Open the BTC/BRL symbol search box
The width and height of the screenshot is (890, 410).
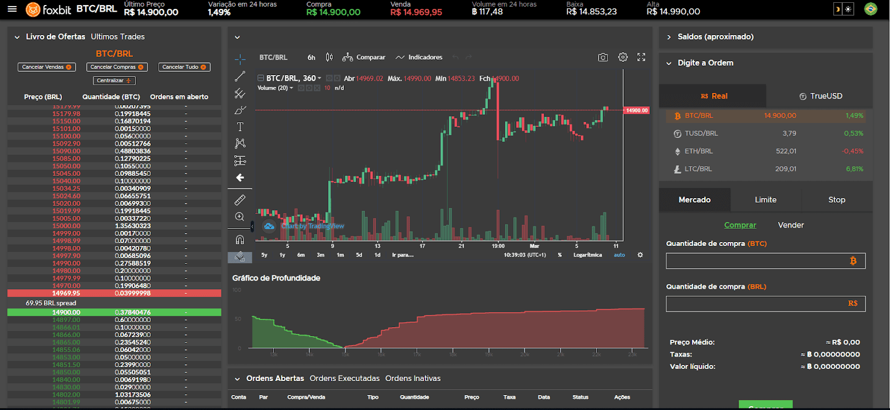click(273, 57)
